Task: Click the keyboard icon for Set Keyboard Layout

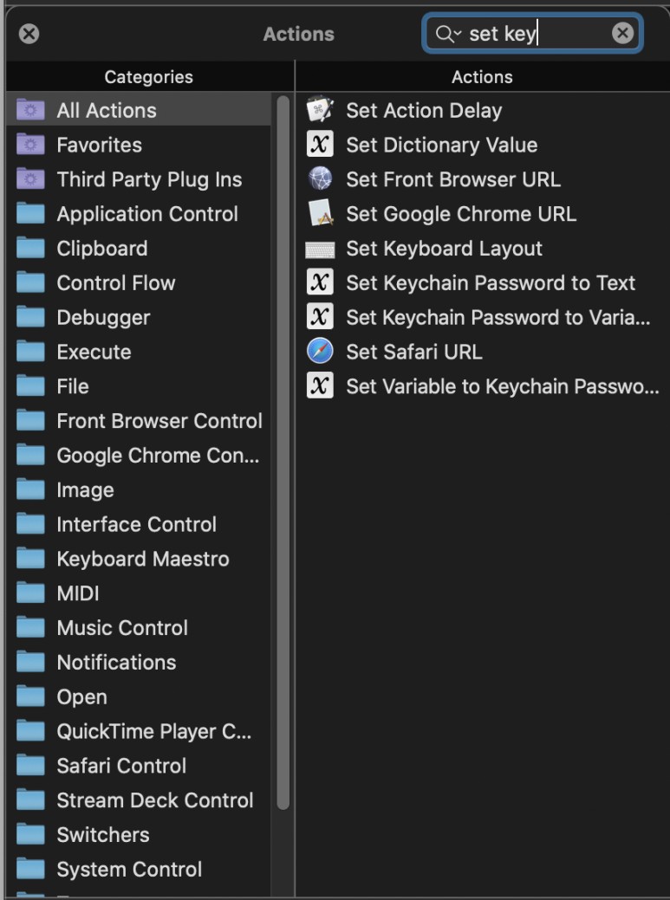Action: click(320, 249)
